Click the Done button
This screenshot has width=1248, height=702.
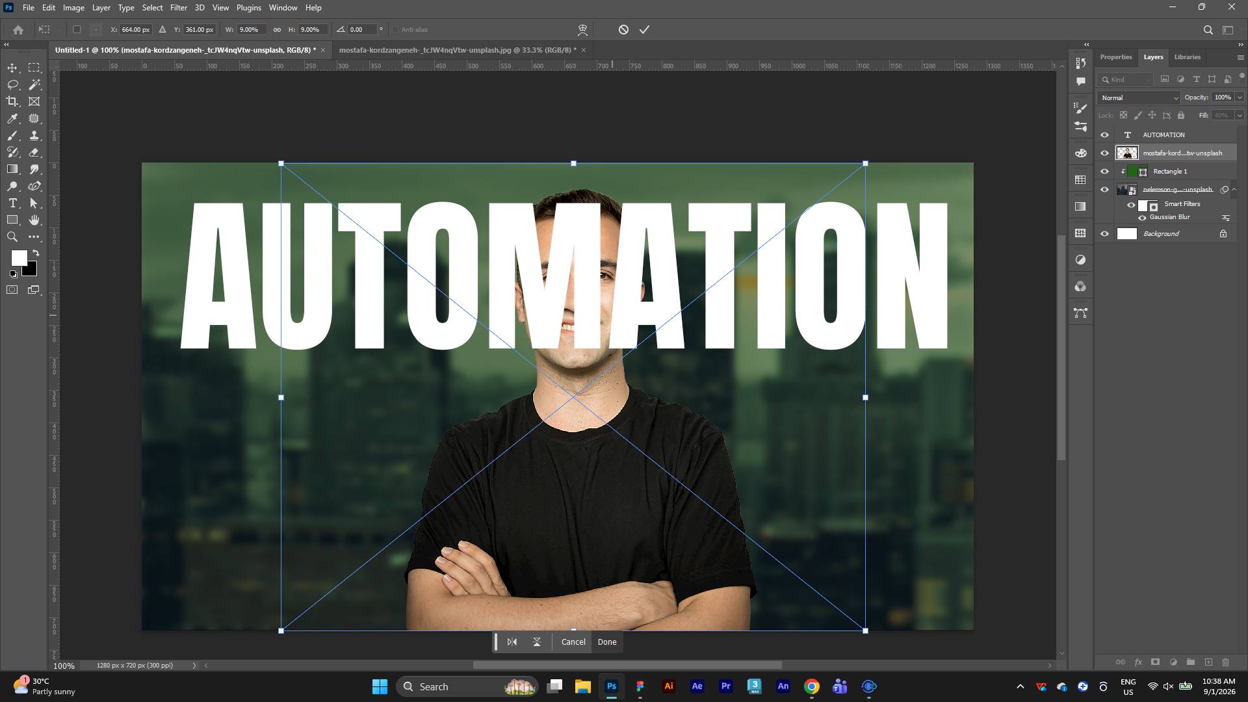[x=607, y=642]
